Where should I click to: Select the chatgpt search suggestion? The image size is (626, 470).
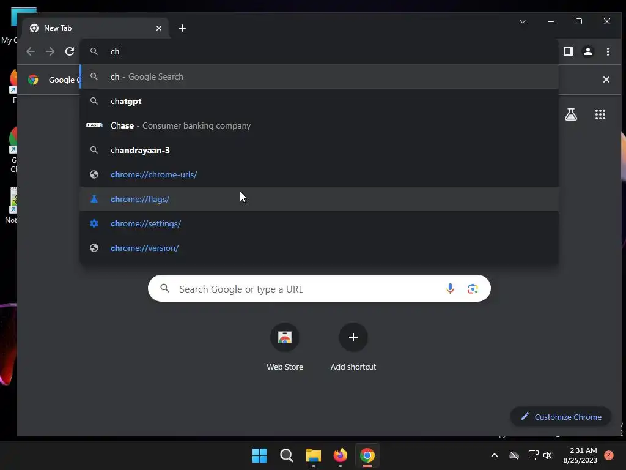click(x=319, y=101)
